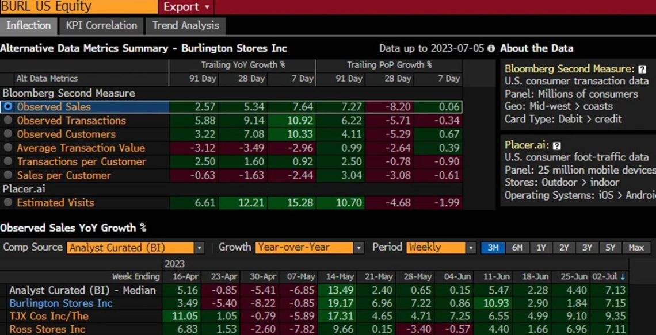Select the Observed Sales radio button
Screen dimensions: 656x335
[7, 107]
